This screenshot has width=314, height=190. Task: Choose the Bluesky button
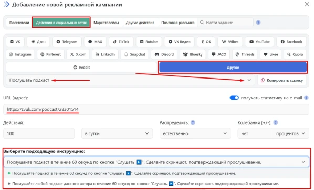193,54
